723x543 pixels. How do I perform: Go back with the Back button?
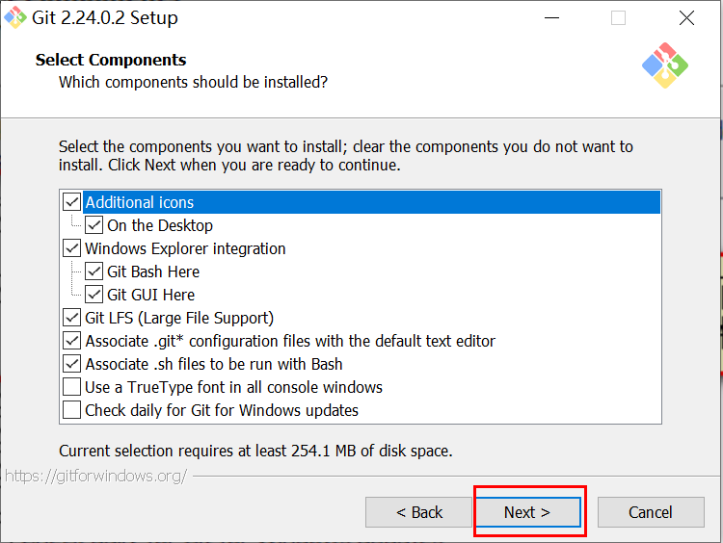419,512
